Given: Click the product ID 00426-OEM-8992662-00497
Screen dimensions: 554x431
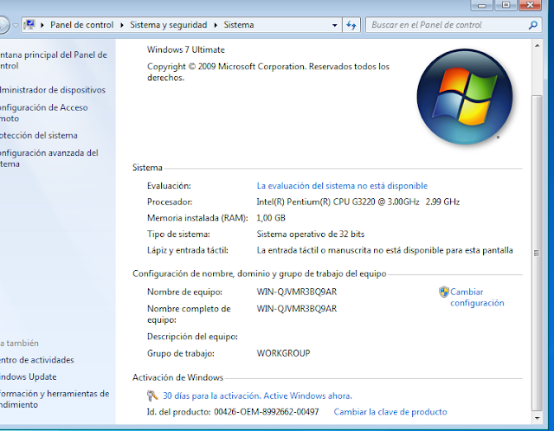Looking at the screenshot, I should point(267,412).
